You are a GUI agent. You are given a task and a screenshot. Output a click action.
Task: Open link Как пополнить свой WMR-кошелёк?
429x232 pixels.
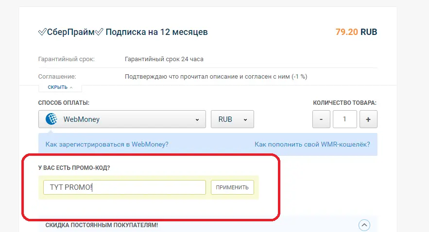312,144
